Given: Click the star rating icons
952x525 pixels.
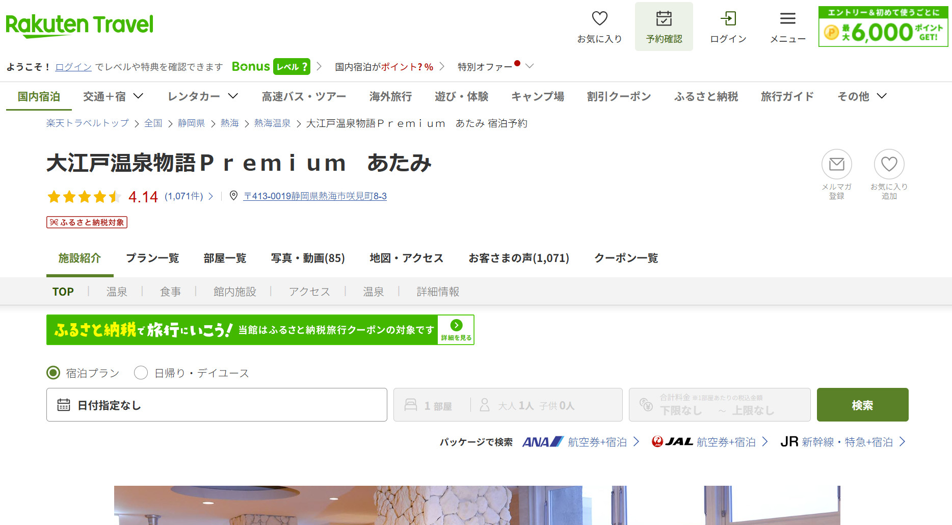Looking at the screenshot, I should point(84,196).
